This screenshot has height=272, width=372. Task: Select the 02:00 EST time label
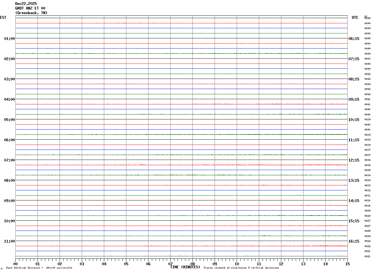point(10,59)
